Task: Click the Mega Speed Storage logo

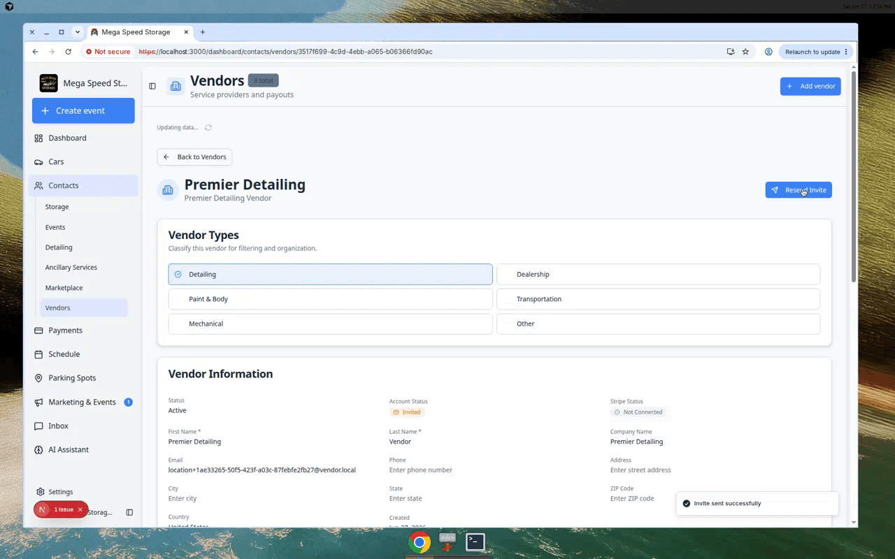Action: click(49, 83)
